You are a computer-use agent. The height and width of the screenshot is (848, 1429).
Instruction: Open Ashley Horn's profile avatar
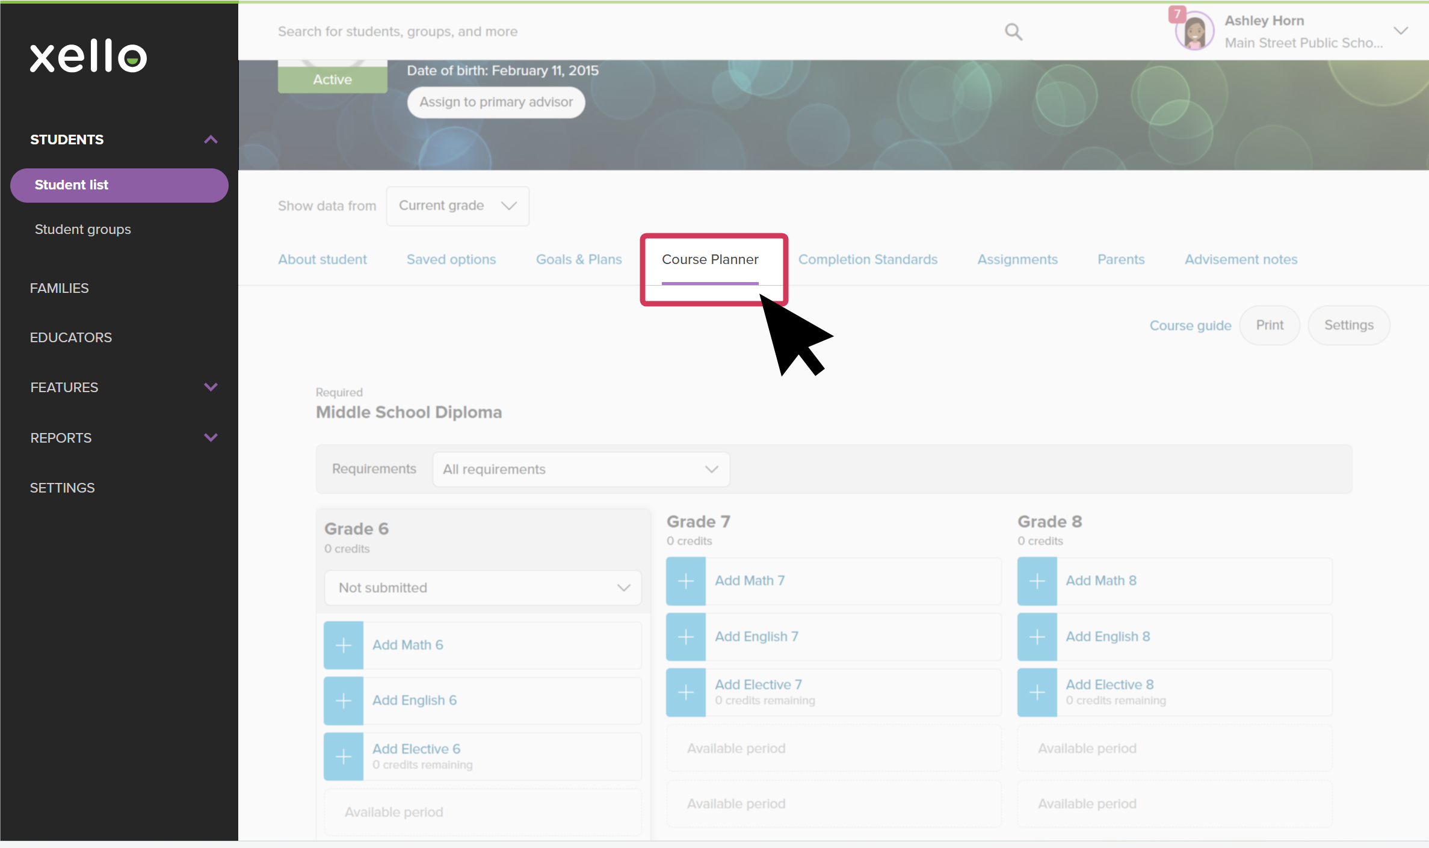(1194, 31)
